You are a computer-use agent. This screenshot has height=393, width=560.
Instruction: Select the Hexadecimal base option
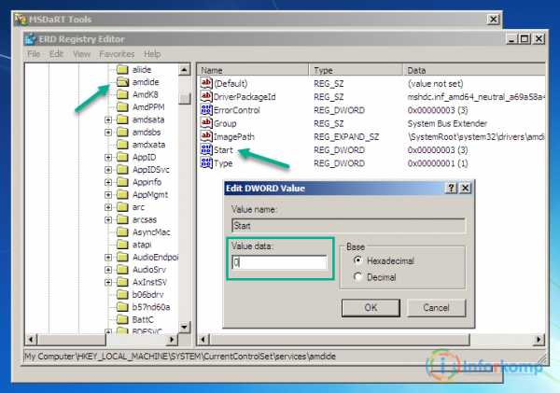(357, 260)
